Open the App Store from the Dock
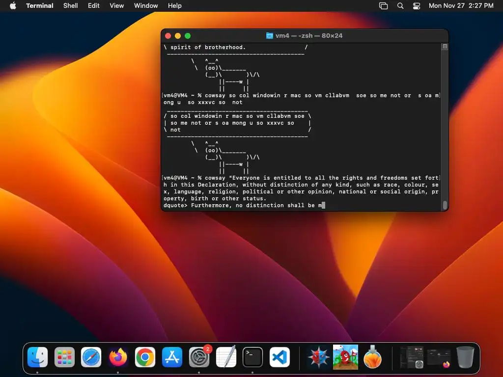Screen dimensions: 503x377 (x=172, y=357)
